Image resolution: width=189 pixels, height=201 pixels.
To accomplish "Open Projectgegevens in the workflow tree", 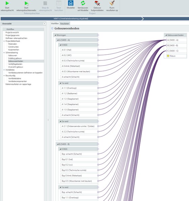I will pyautogui.click(x=12, y=35).
